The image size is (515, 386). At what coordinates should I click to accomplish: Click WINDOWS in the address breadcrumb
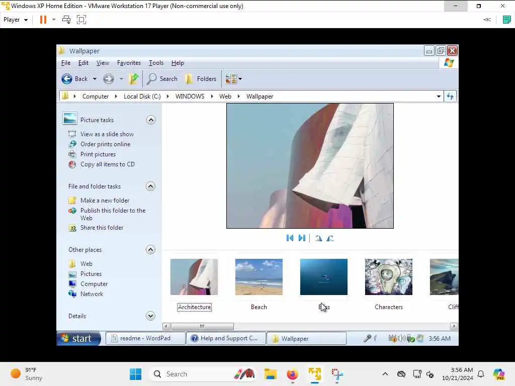click(x=190, y=96)
